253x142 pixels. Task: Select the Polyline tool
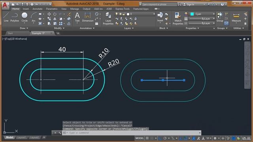tap(15, 17)
